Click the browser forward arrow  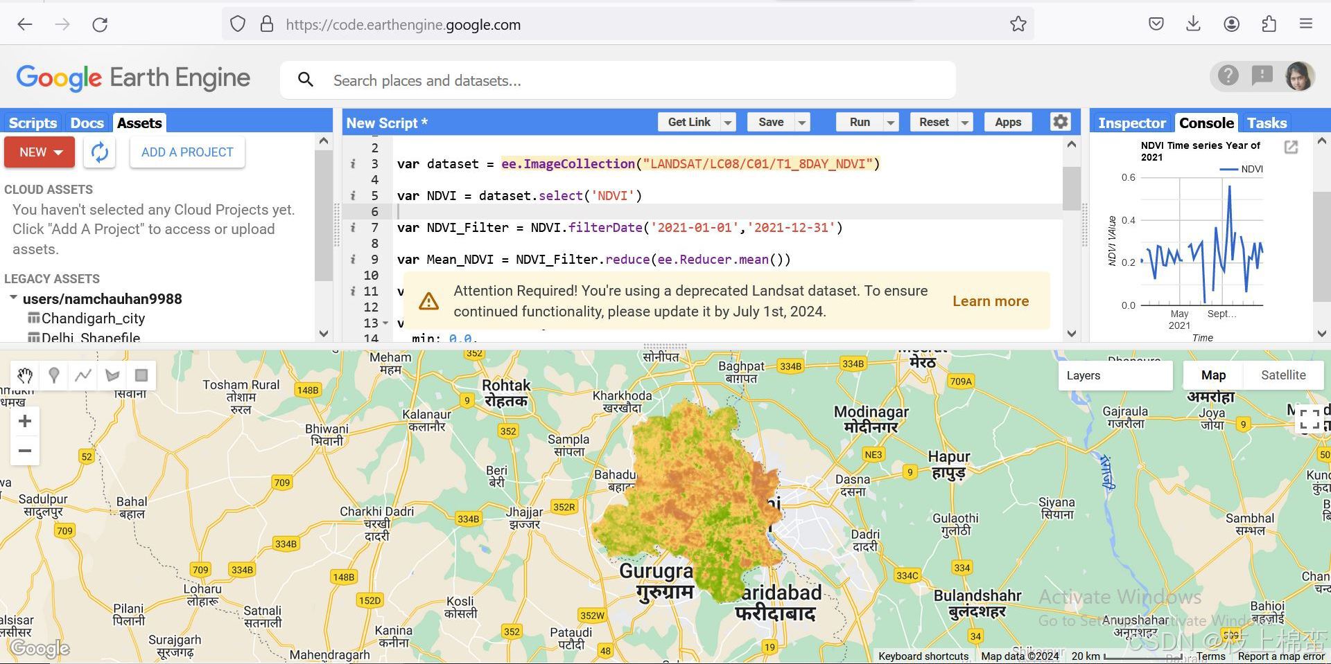(62, 24)
